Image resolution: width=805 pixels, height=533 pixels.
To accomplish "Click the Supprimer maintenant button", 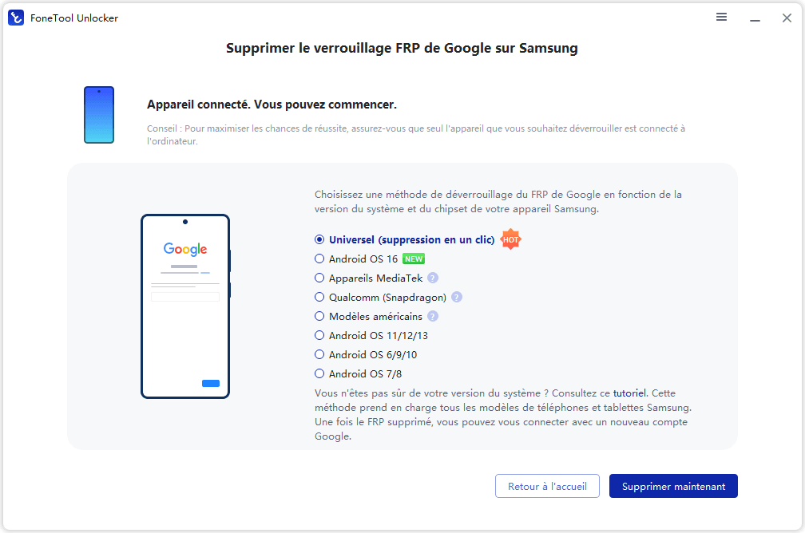I will (673, 486).
